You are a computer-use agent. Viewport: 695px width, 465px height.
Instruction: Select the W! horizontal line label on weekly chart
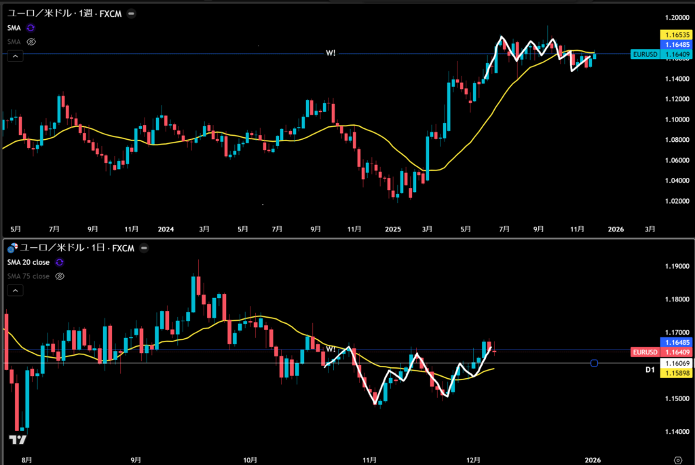(331, 52)
